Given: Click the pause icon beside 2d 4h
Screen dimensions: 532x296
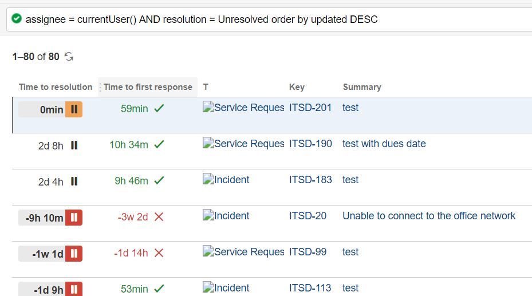Looking at the screenshot, I should click(74, 181).
